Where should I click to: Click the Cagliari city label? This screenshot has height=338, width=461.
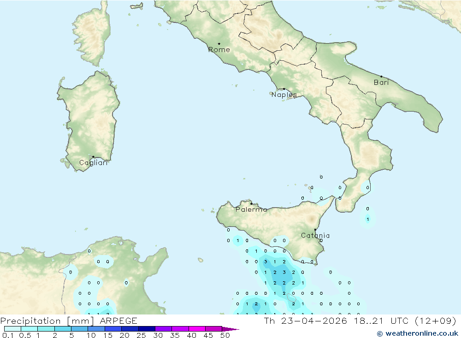click(94, 163)
